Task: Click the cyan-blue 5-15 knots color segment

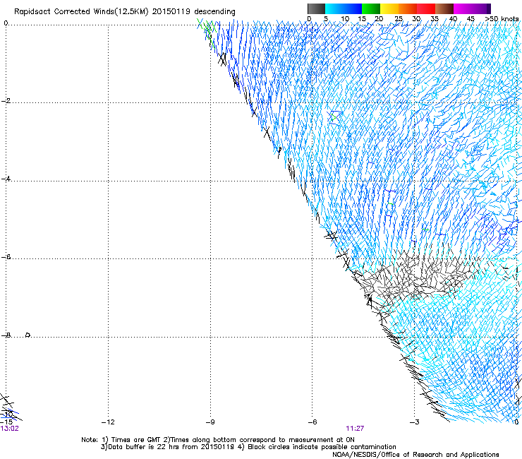Action: 344,8
